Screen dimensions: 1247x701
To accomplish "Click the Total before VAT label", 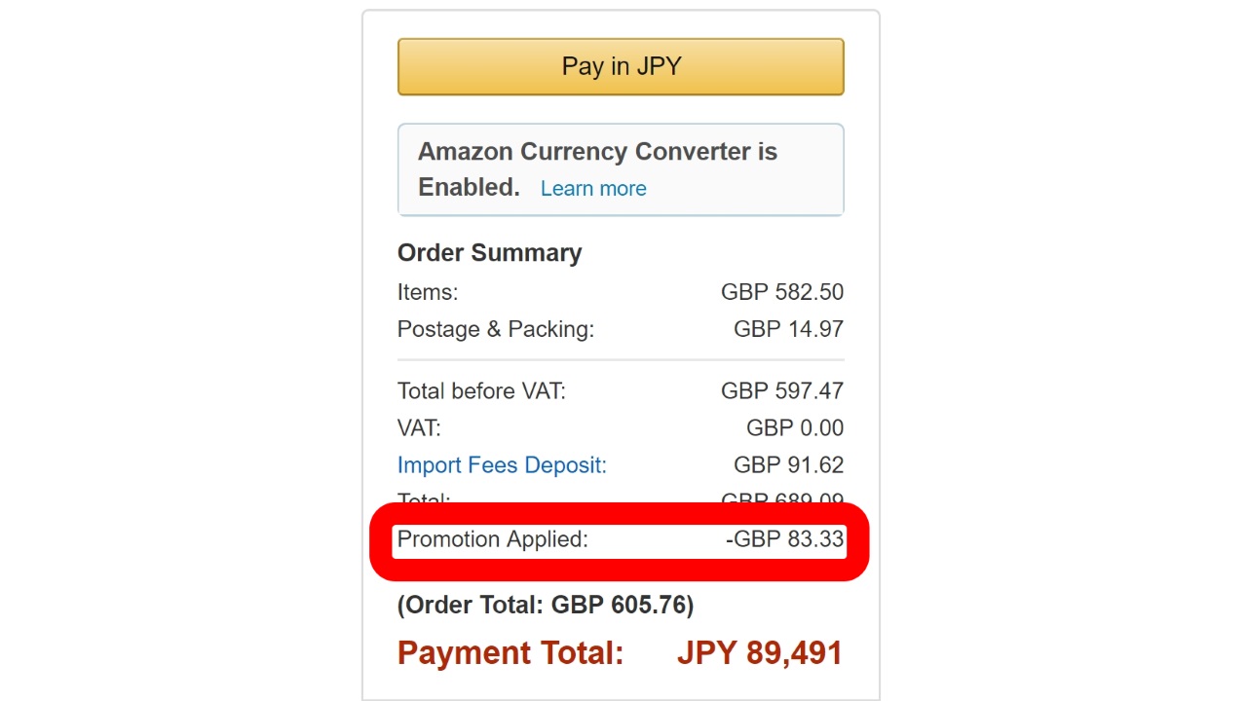I will [481, 391].
